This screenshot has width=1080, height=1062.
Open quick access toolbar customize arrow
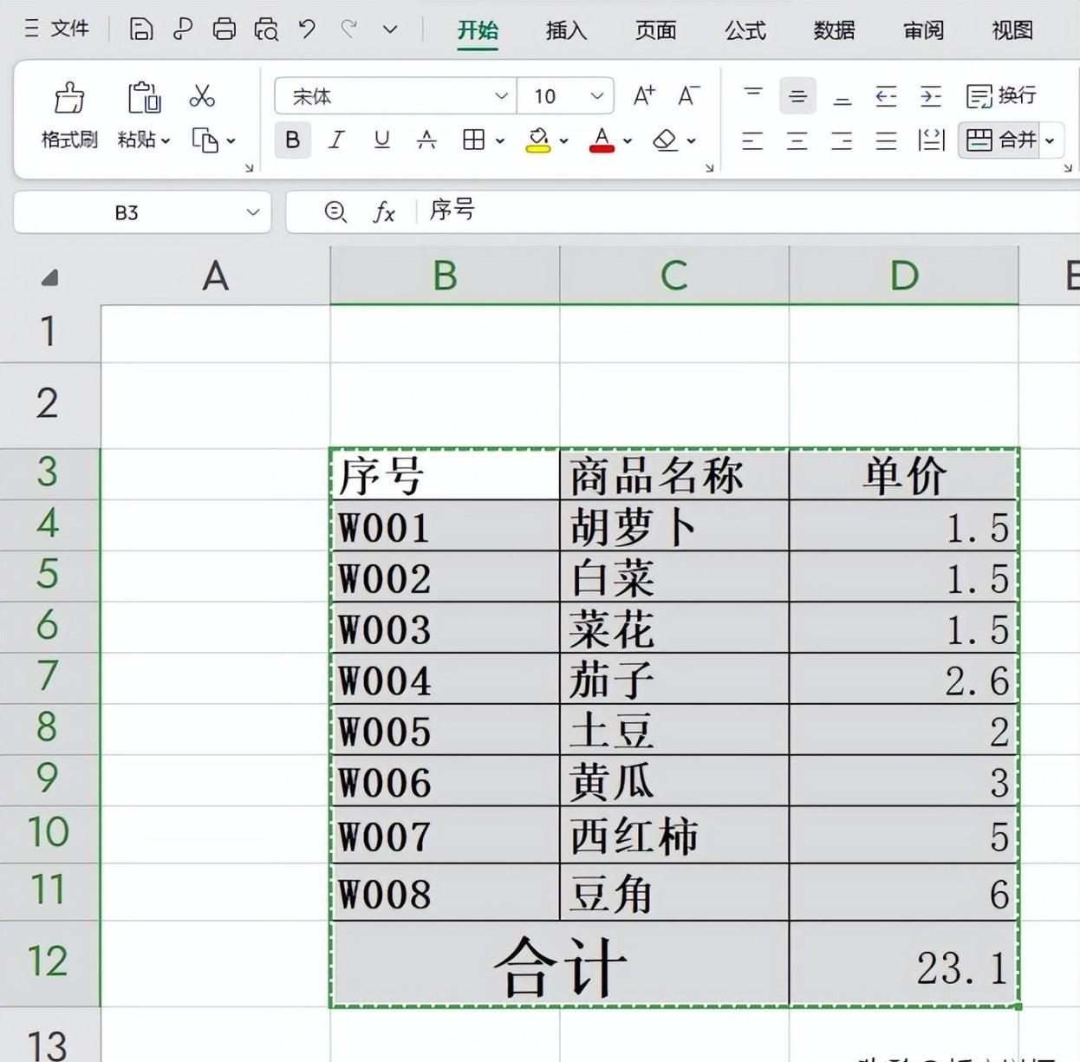390,29
